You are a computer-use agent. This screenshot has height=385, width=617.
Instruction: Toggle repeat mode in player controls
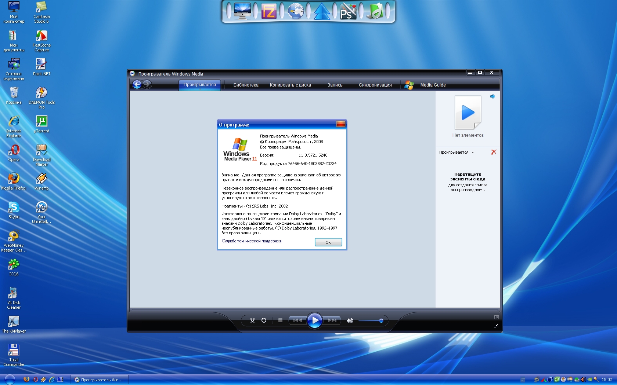[x=264, y=320]
